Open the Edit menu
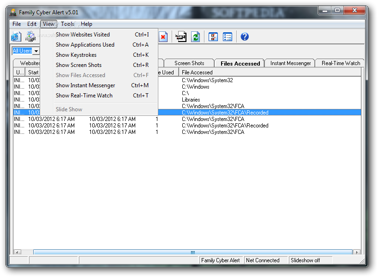 (x=31, y=24)
